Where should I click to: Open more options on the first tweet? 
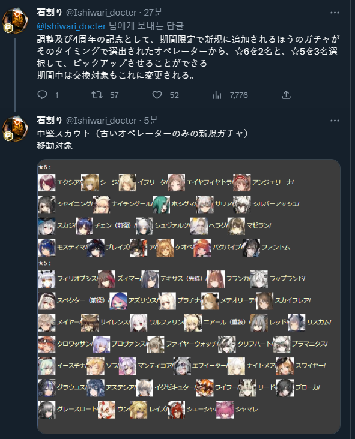(335, 13)
